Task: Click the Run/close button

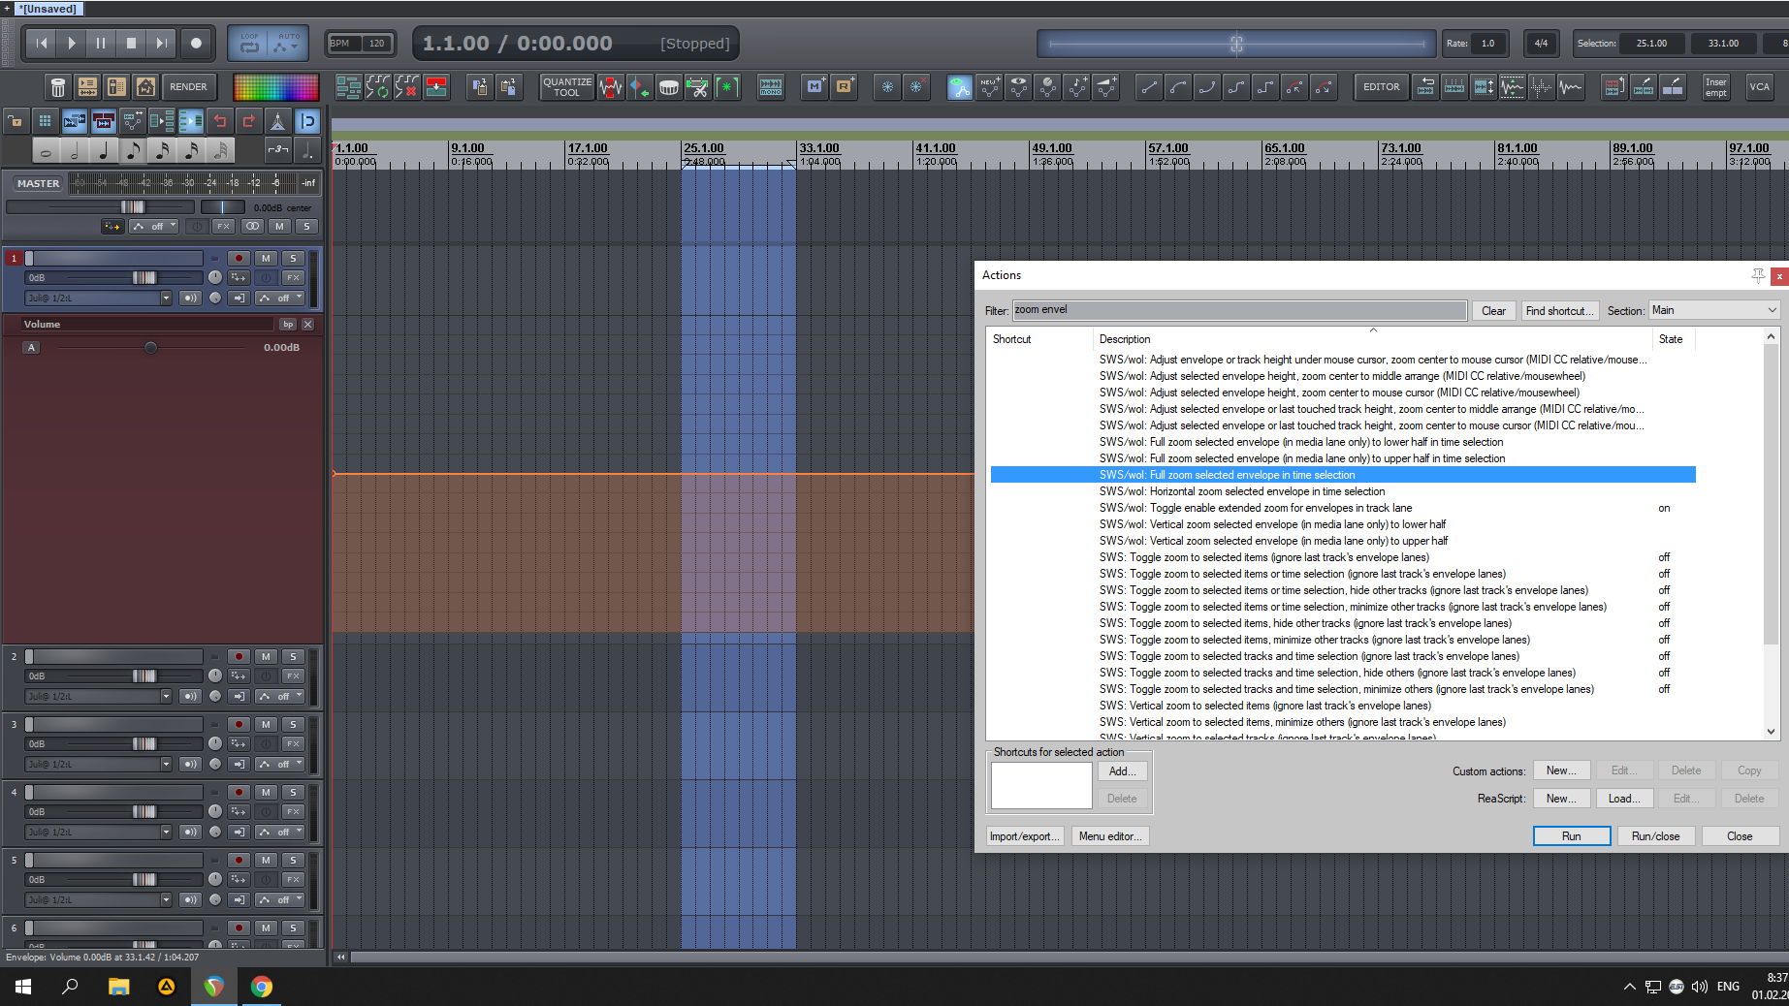Action: tap(1655, 836)
